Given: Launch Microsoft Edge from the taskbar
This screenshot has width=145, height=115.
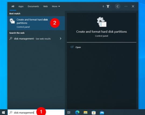Looking at the screenshot, I should click(77, 112).
